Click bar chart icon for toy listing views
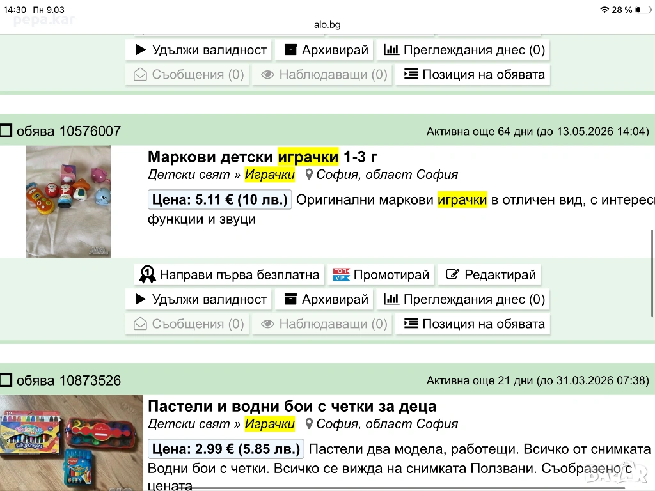Screen dimensions: 655x491 click(392, 299)
